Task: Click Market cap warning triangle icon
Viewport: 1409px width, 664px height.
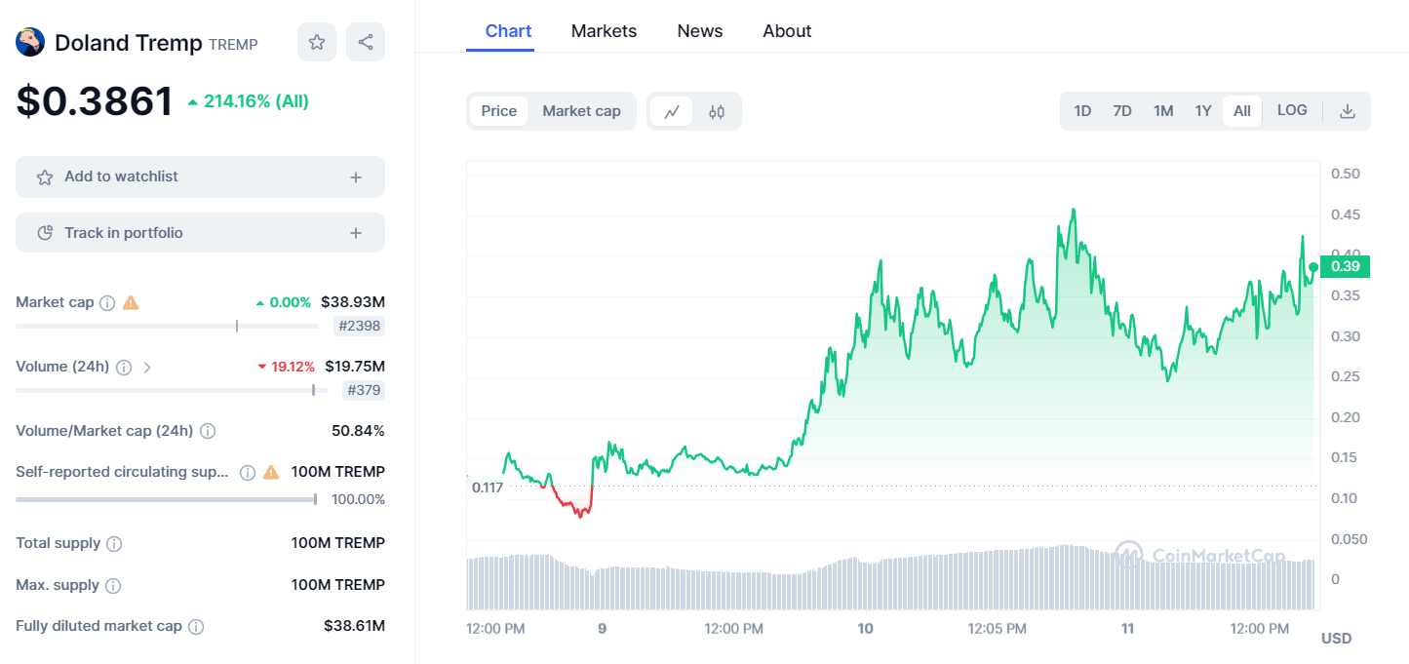Action: [131, 302]
